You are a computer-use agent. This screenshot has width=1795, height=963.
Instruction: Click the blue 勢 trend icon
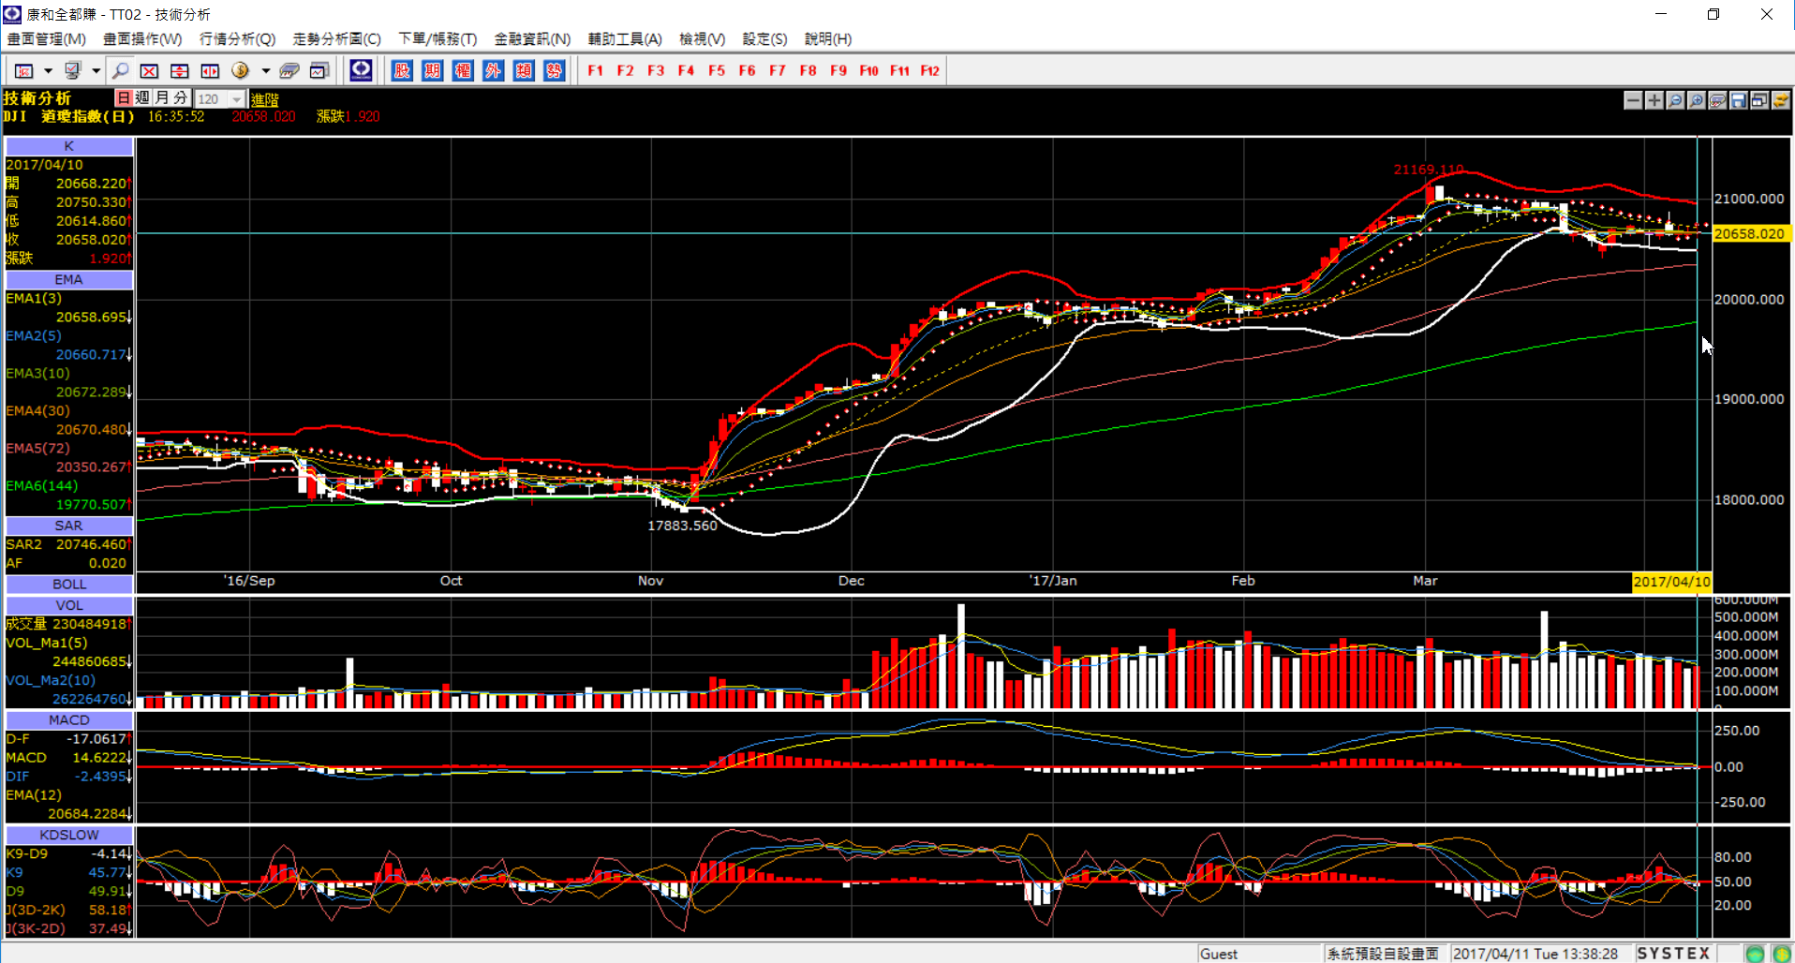click(554, 70)
